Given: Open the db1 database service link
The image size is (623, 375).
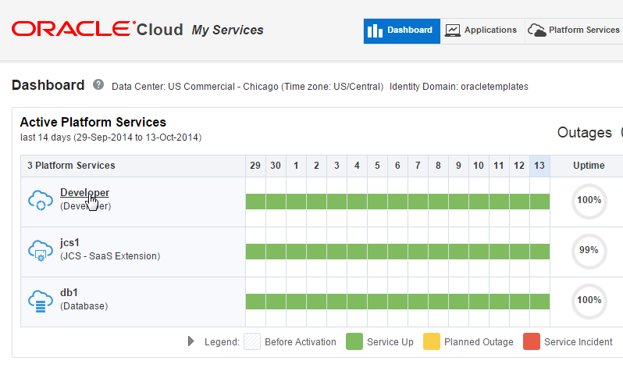Looking at the screenshot, I should 69,292.
